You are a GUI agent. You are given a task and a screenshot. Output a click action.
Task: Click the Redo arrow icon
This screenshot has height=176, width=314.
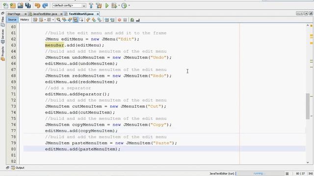click(x=45, y=5)
